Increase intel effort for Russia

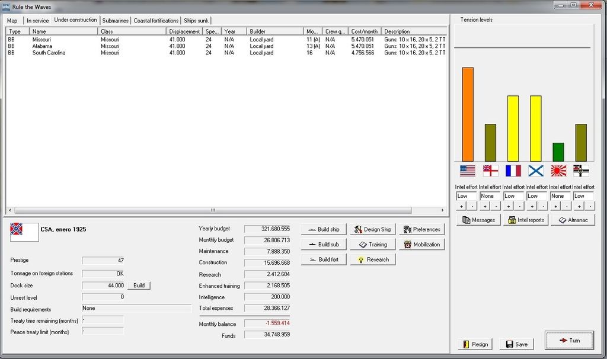point(532,207)
